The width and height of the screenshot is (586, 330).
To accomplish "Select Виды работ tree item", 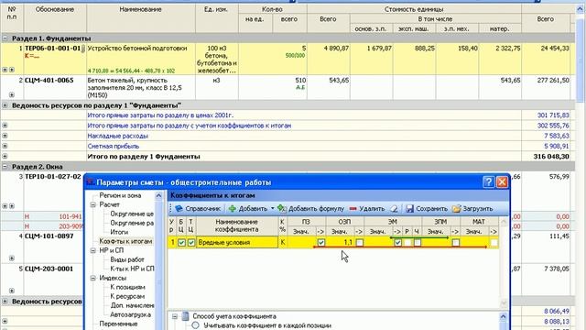I will pos(127,259).
